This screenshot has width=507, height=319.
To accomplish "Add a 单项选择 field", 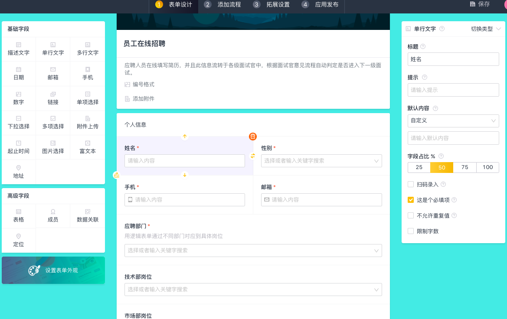I will tap(88, 98).
